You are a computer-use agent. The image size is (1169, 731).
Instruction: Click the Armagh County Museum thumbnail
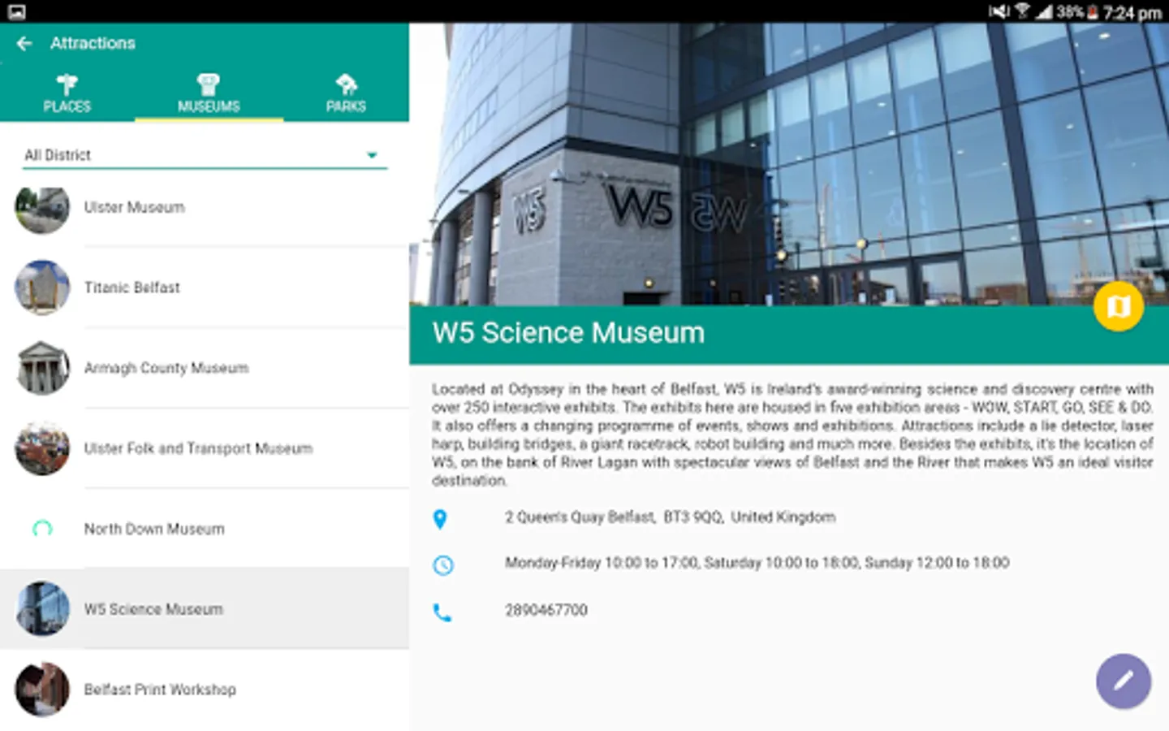pyautogui.click(x=42, y=368)
